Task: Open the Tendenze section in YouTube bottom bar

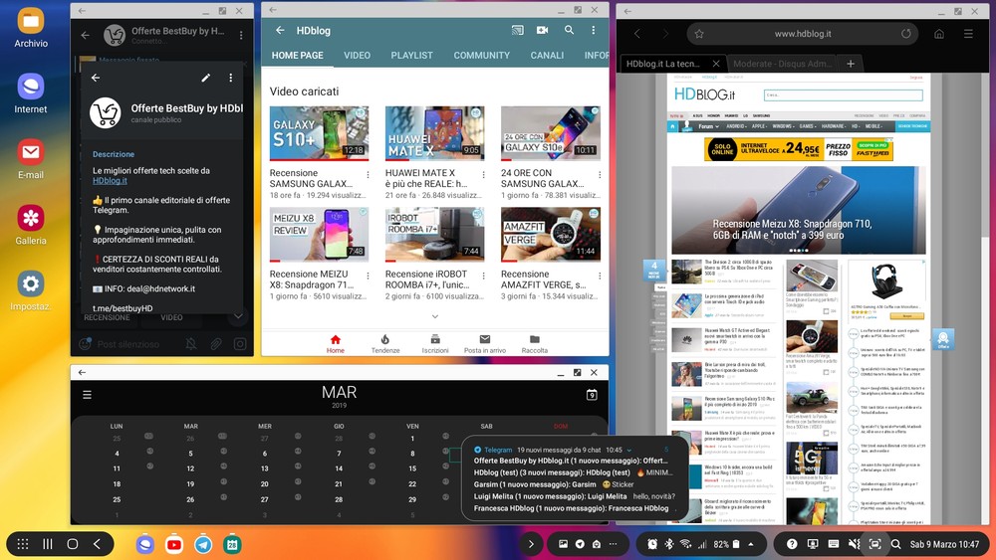Action: 385,344
